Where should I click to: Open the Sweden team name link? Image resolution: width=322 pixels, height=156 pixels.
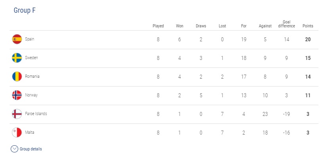[31, 58]
